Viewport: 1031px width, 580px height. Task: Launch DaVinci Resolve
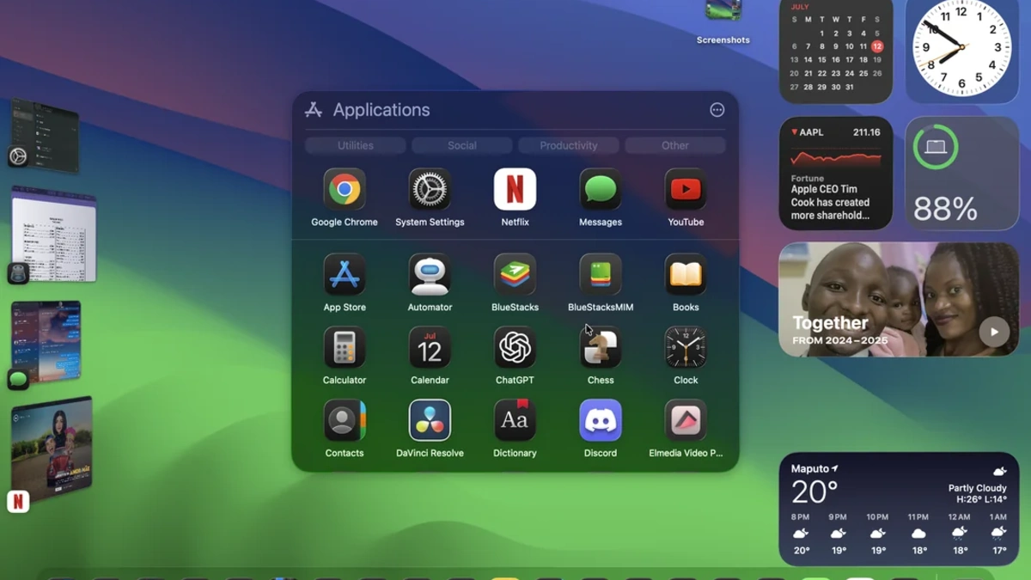[430, 420]
